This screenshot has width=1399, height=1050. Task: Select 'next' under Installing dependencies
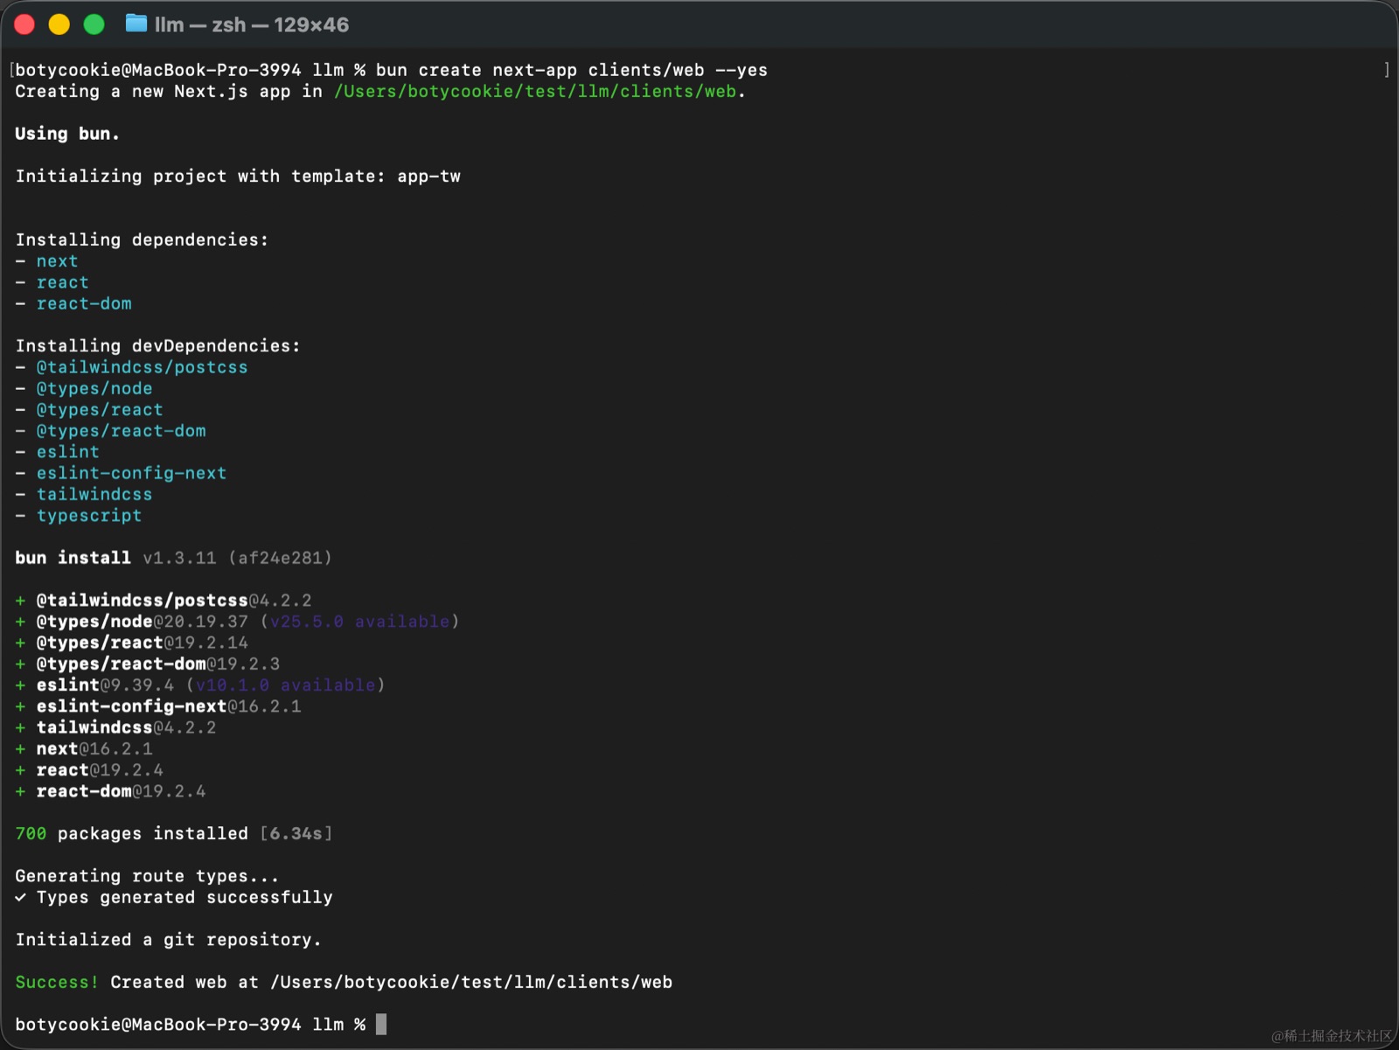pos(57,261)
